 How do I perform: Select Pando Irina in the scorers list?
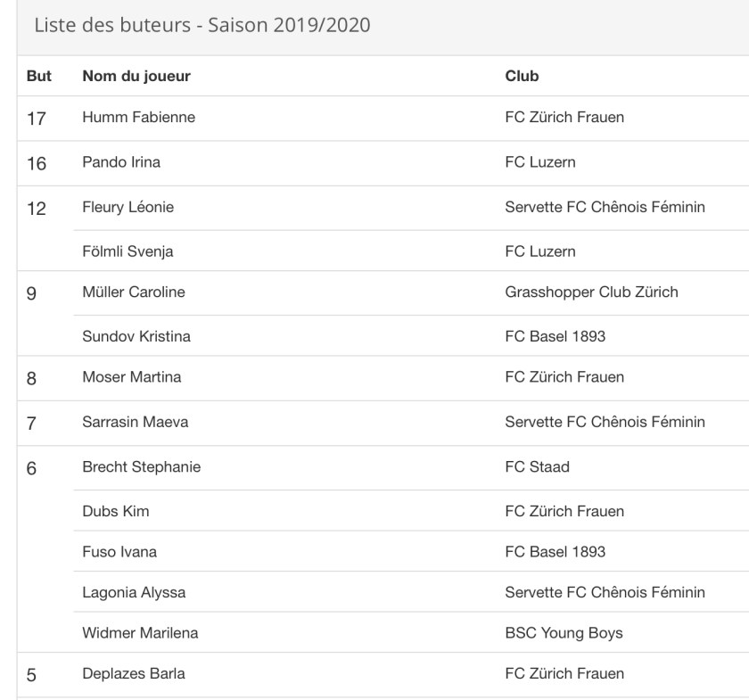tap(121, 162)
